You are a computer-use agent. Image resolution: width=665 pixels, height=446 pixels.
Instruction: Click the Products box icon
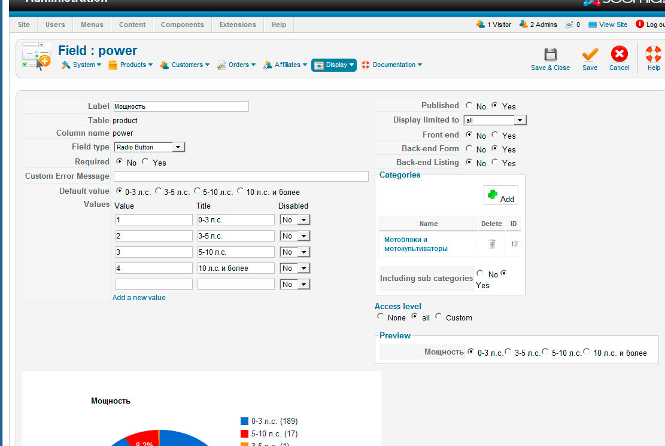coord(113,65)
